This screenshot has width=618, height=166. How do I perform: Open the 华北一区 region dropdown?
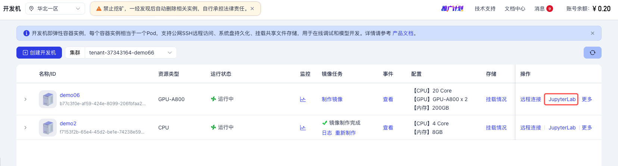(55, 9)
